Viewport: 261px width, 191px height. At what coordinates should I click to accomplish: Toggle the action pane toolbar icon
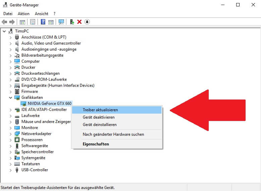pos(51,22)
